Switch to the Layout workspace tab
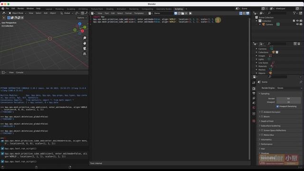This screenshot has height=171, width=304. pos(49,9)
